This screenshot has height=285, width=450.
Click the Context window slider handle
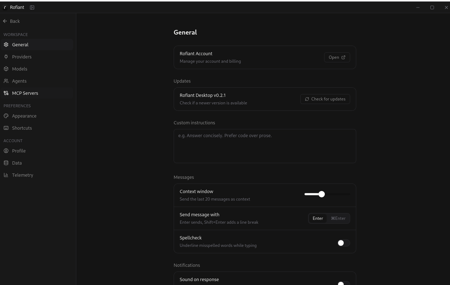(x=322, y=194)
